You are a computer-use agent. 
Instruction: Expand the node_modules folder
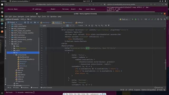12,48
